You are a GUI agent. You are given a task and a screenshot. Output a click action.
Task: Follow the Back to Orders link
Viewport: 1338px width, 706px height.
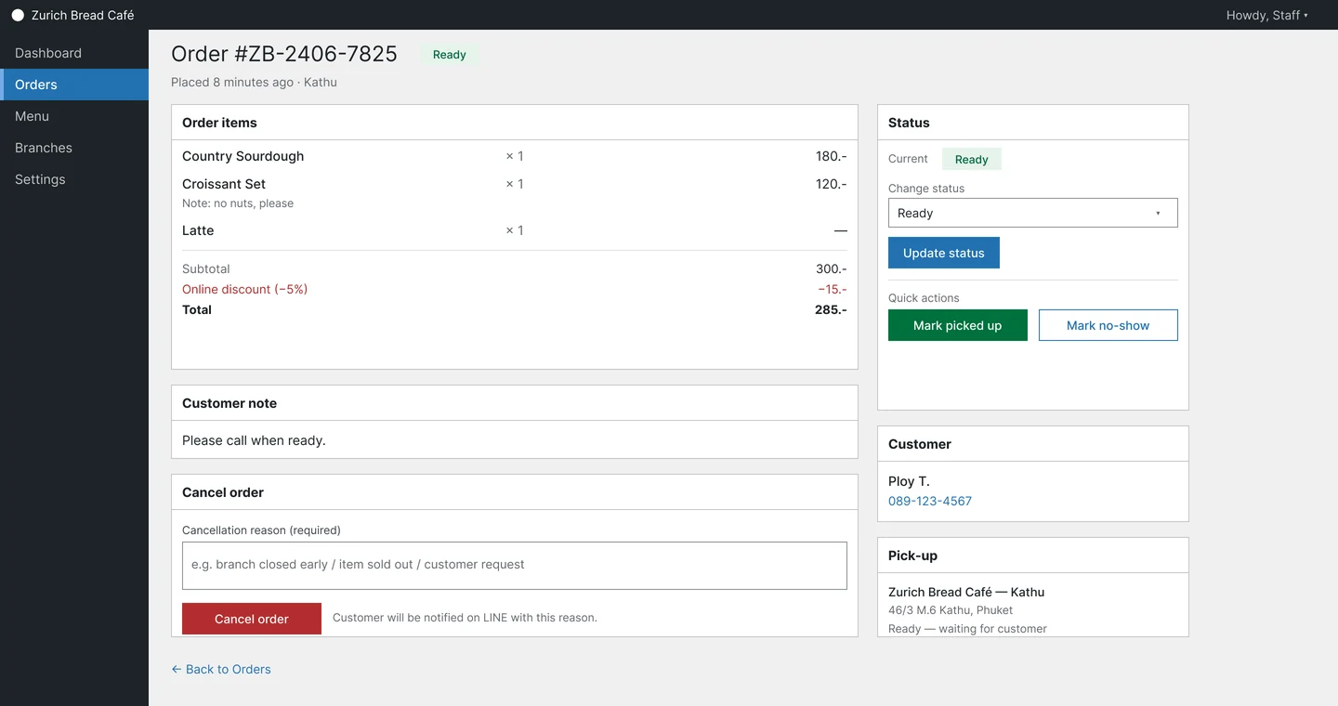click(221, 669)
